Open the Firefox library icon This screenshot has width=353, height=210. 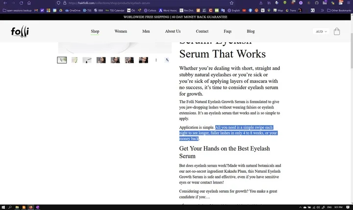269,3
